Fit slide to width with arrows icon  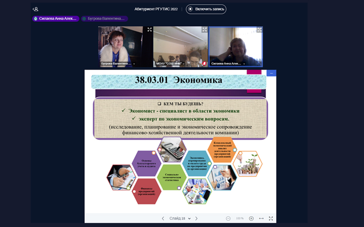(x=261, y=219)
